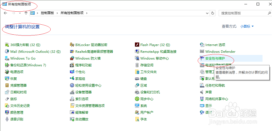Expand chevron after 控制面板 in breadcrumb
The height and width of the screenshot is (131, 272).
point(57,13)
